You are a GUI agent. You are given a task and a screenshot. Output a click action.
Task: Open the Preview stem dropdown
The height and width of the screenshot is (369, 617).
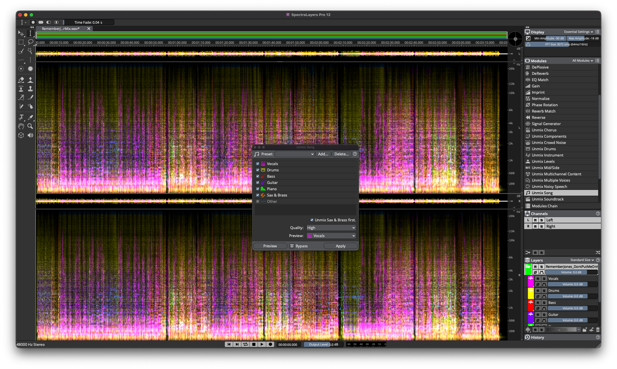[331, 236]
